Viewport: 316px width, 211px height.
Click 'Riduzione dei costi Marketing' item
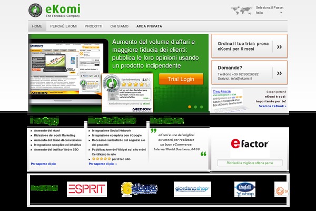(x=54, y=135)
